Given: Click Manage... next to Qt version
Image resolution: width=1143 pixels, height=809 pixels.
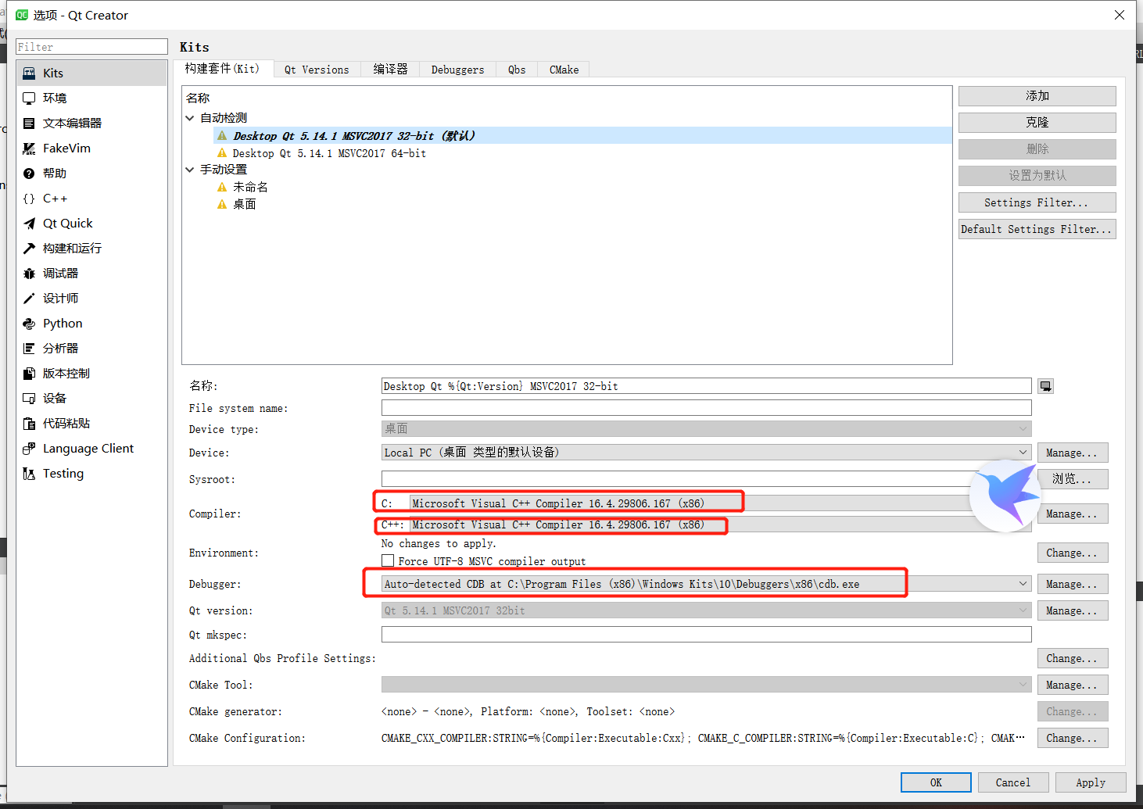Looking at the screenshot, I should (x=1073, y=610).
